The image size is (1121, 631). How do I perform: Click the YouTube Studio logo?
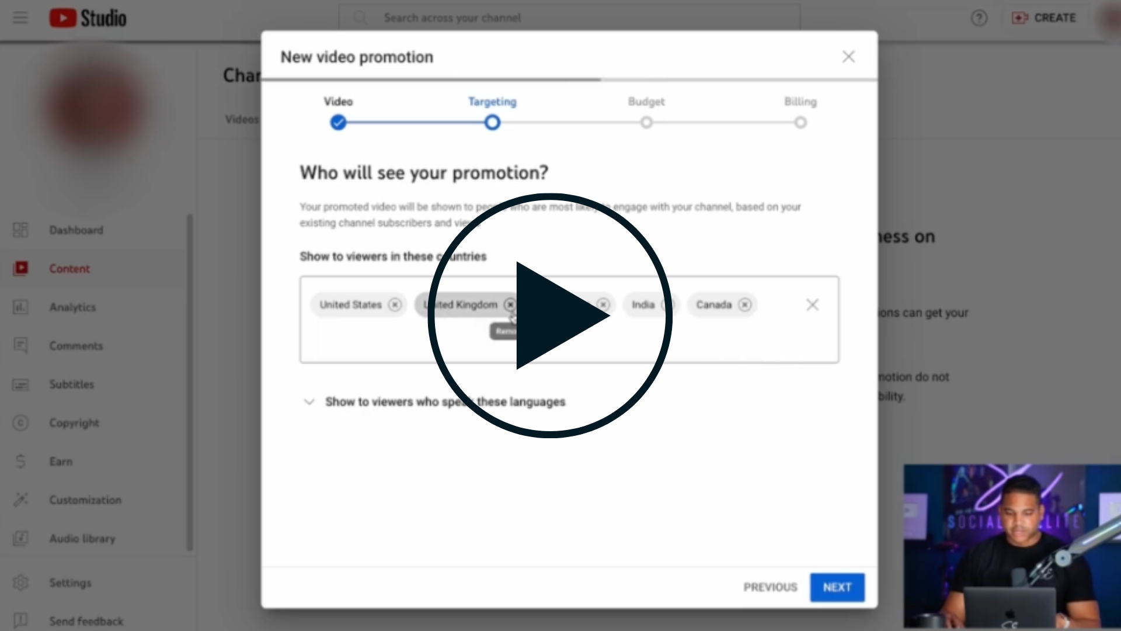click(x=88, y=18)
